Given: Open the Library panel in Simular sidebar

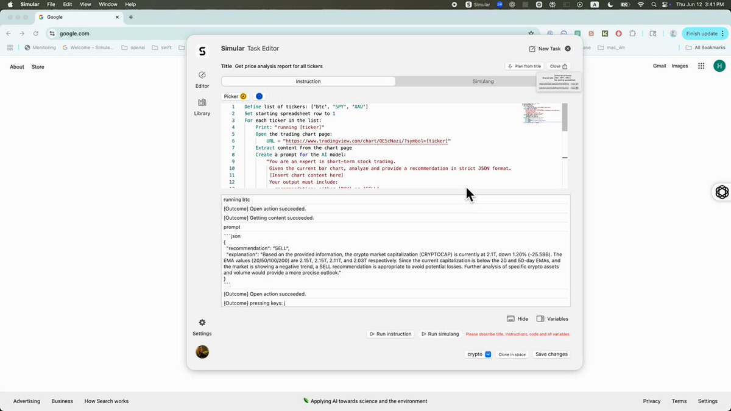Looking at the screenshot, I should (202, 107).
